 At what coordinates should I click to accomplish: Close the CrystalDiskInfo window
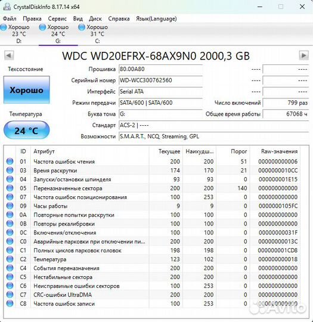tap(302, 7)
